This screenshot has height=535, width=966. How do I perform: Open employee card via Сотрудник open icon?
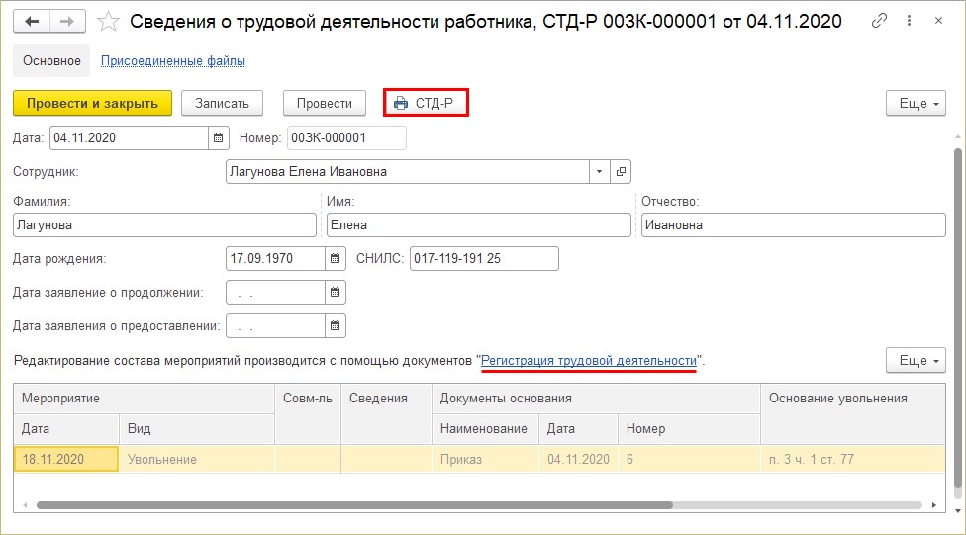click(x=621, y=172)
